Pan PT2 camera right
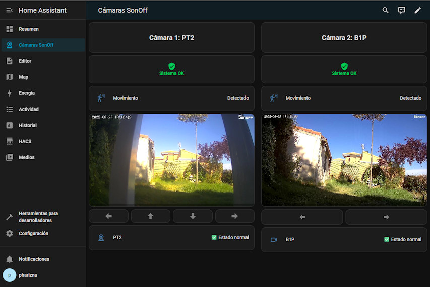The image size is (430, 287). (x=235, y=216)
